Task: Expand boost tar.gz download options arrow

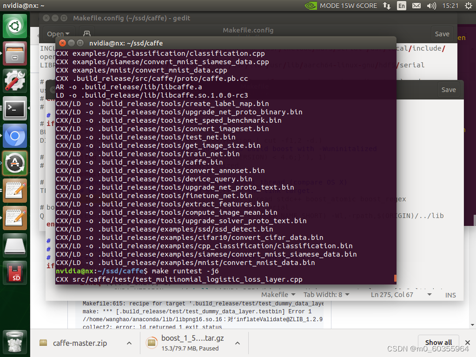Action: [x=238, y=343]
